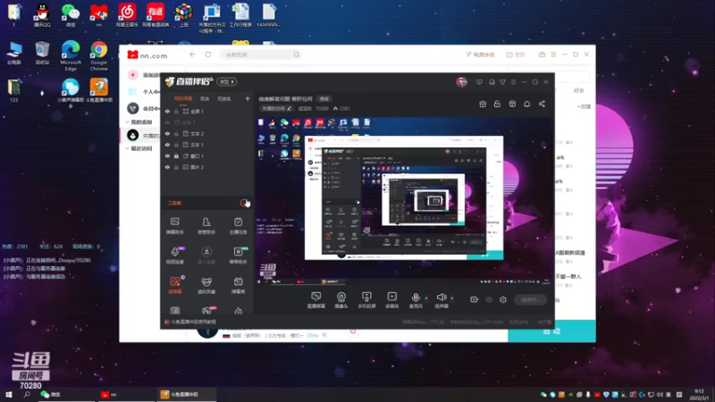The height and width of the screenshot is (402, 715).
Task: Expand microphone options arrow
Action: tap(426, 298)
